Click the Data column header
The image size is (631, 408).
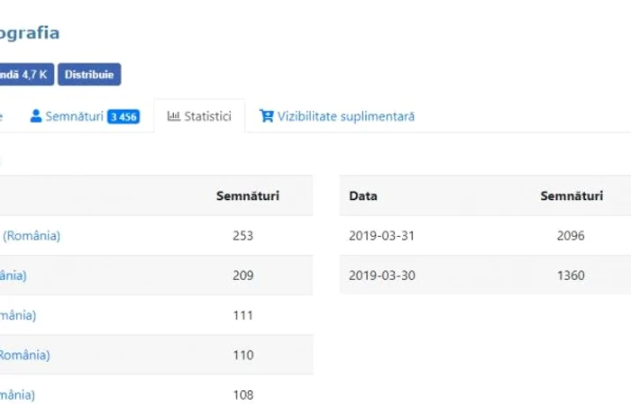coord(363,195)
